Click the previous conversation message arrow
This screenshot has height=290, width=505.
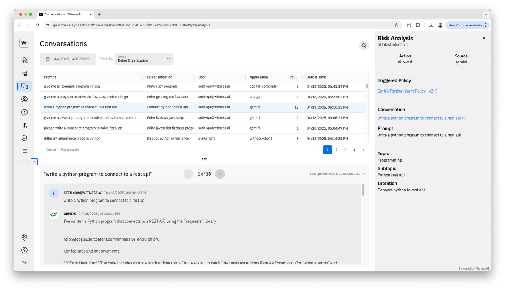tap(188, 174)
